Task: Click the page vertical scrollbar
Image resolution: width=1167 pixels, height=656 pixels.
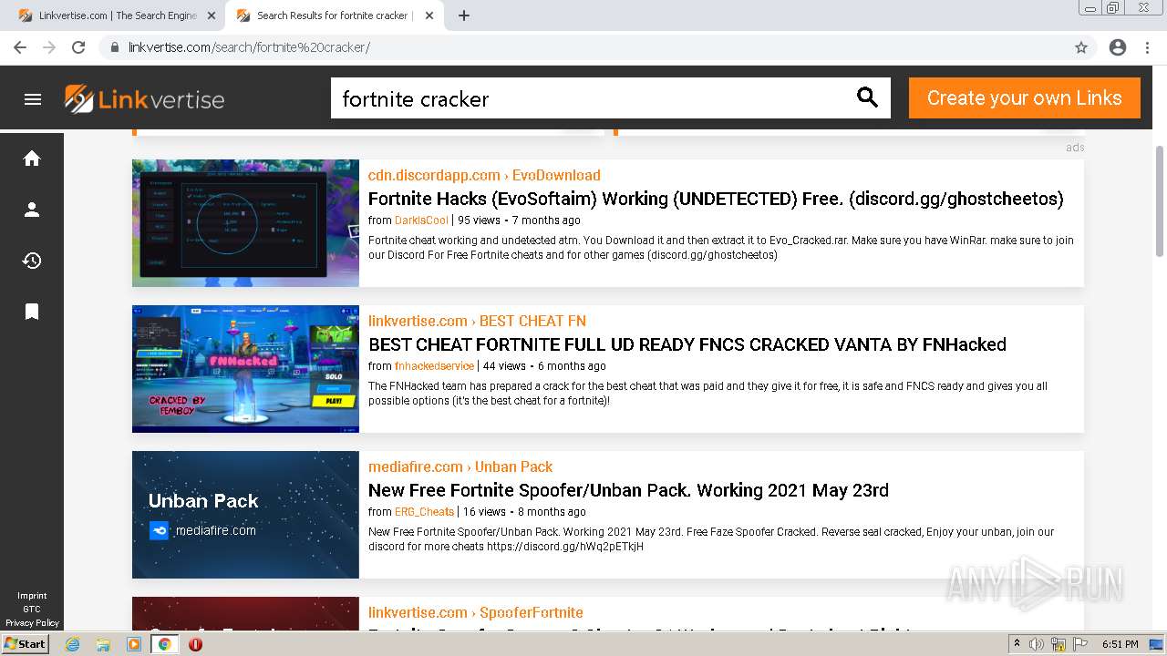Action: (1160, 200)
